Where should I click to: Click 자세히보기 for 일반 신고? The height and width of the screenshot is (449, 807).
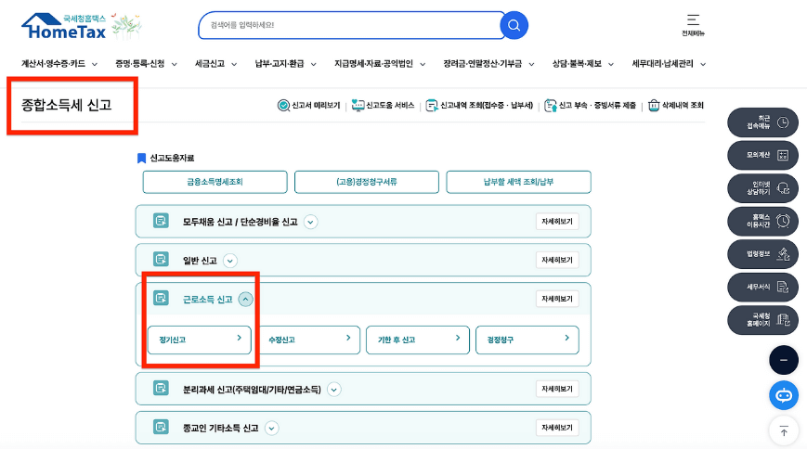pyautogui.click(x=557, y=260)
